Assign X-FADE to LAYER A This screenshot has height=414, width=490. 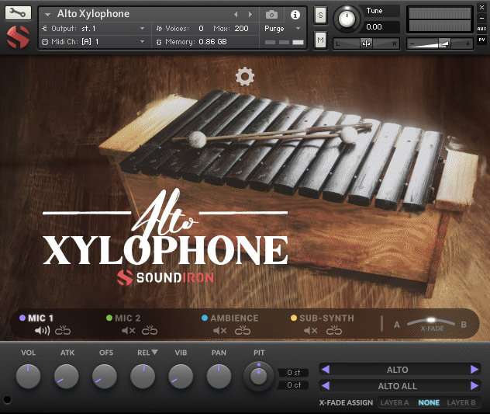tap(395, 402)
